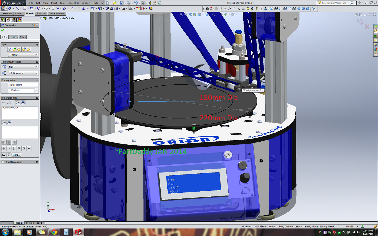
Task: Insert the diameter symbol into dimension text
Action: click(x=4, y=148)
